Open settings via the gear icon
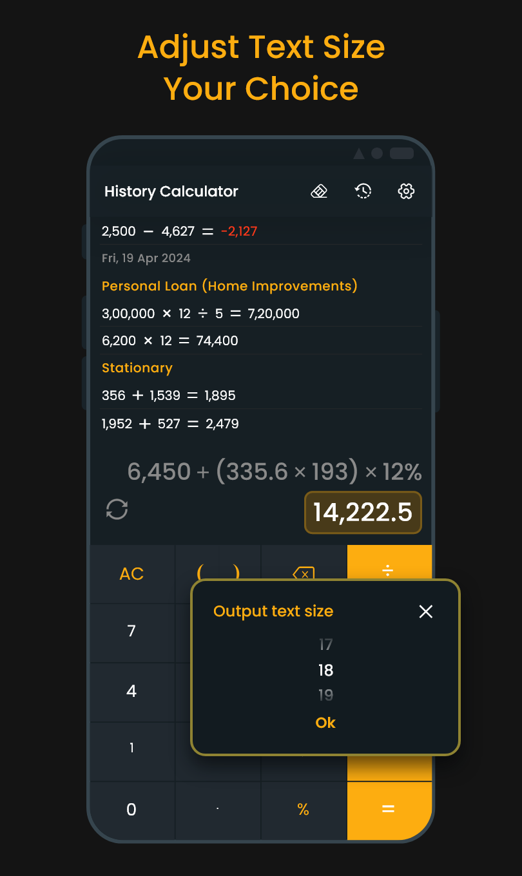Screen dimensions: 522x876 click(406, 191)
